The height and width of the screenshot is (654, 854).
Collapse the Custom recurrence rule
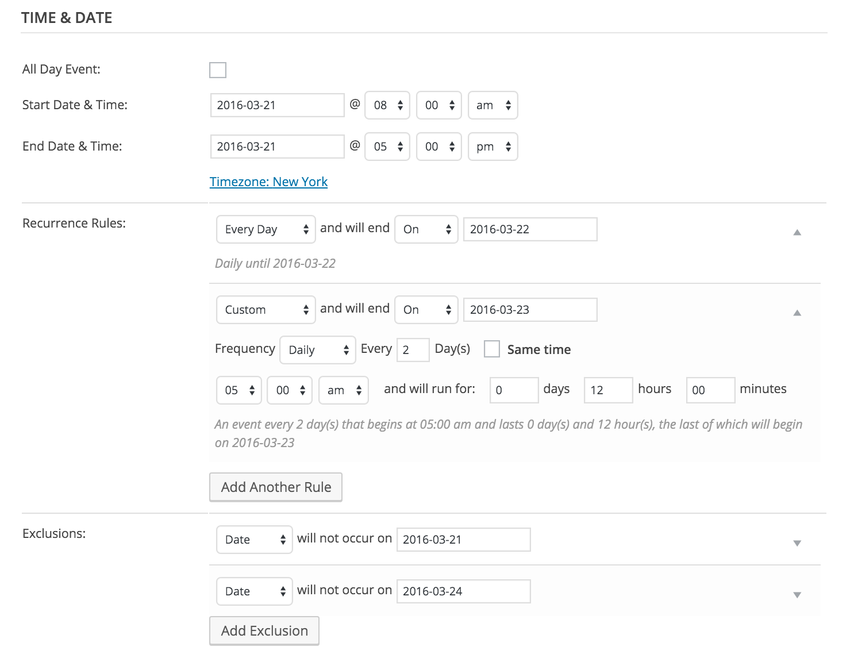[798, 314]
